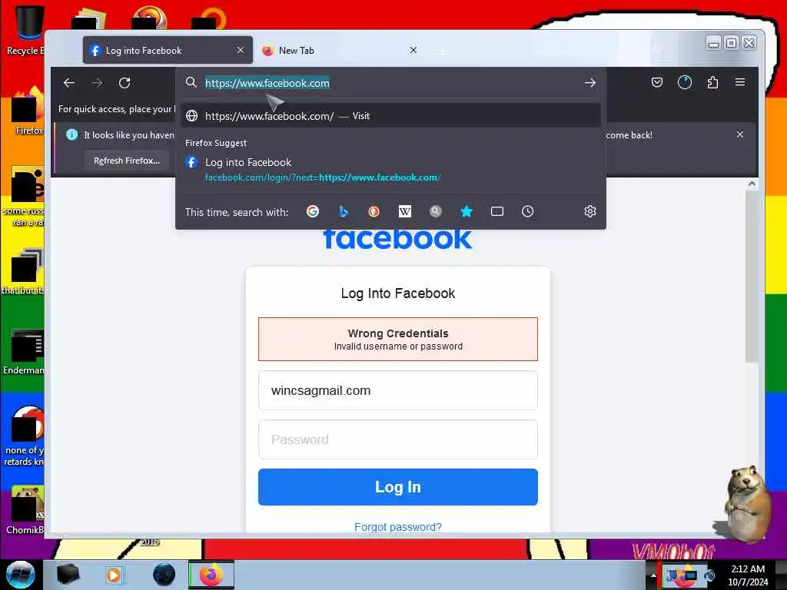Open search settings gear in dropdown
Image resolution: width=787 pixels, height=590 pixels.
(590, 212)
